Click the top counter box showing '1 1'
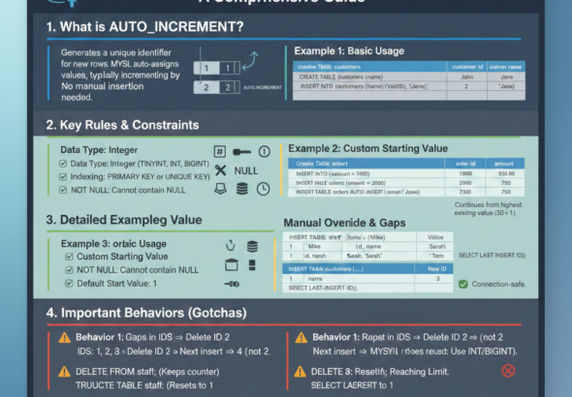 [x=217, y=68]
